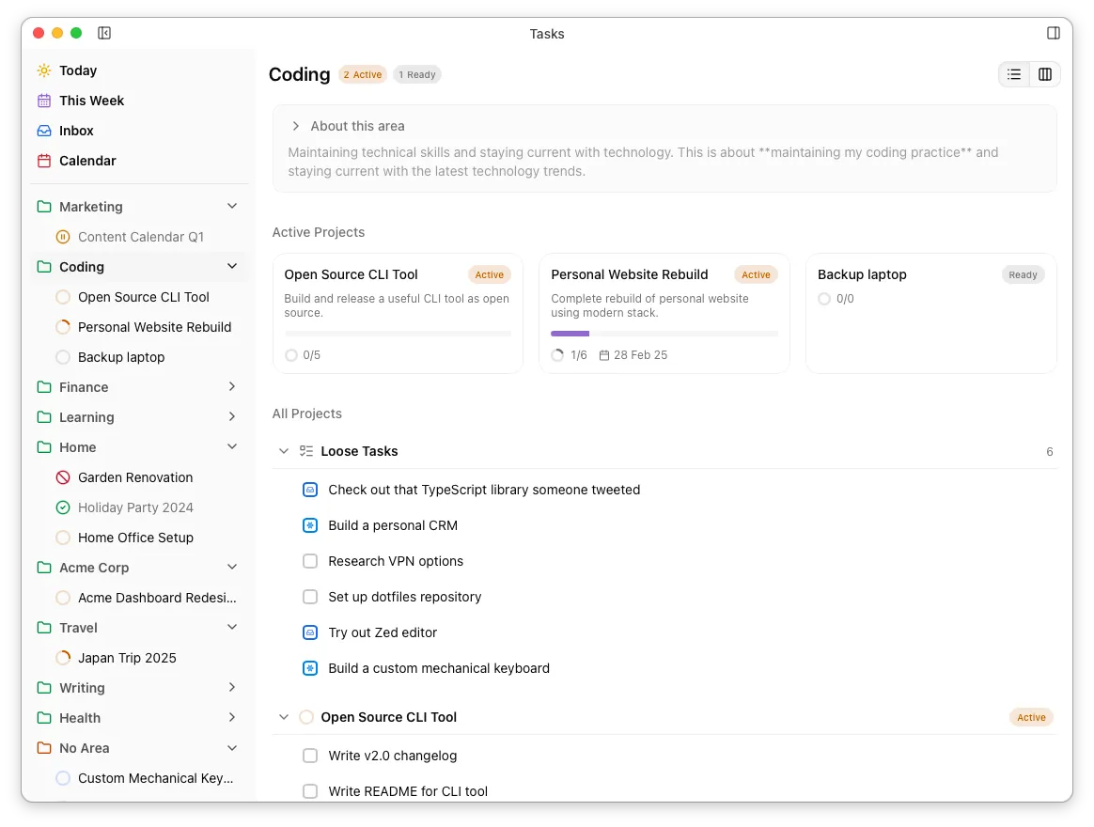This screenshot has width=1094, height=827.
Task: Click the red Calendar icon
Action: pos(44,161)
